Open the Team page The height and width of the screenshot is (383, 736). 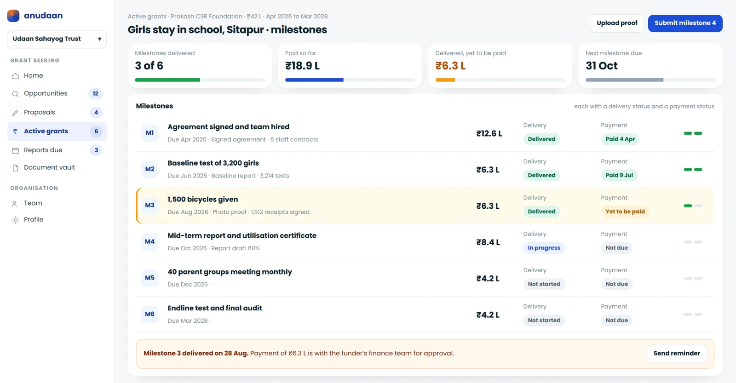pos(57,203)
